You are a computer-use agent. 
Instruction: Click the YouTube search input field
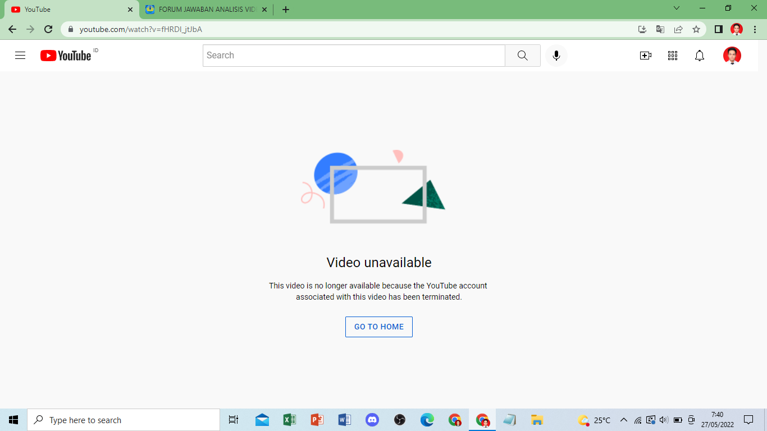[x=354, y=56]
